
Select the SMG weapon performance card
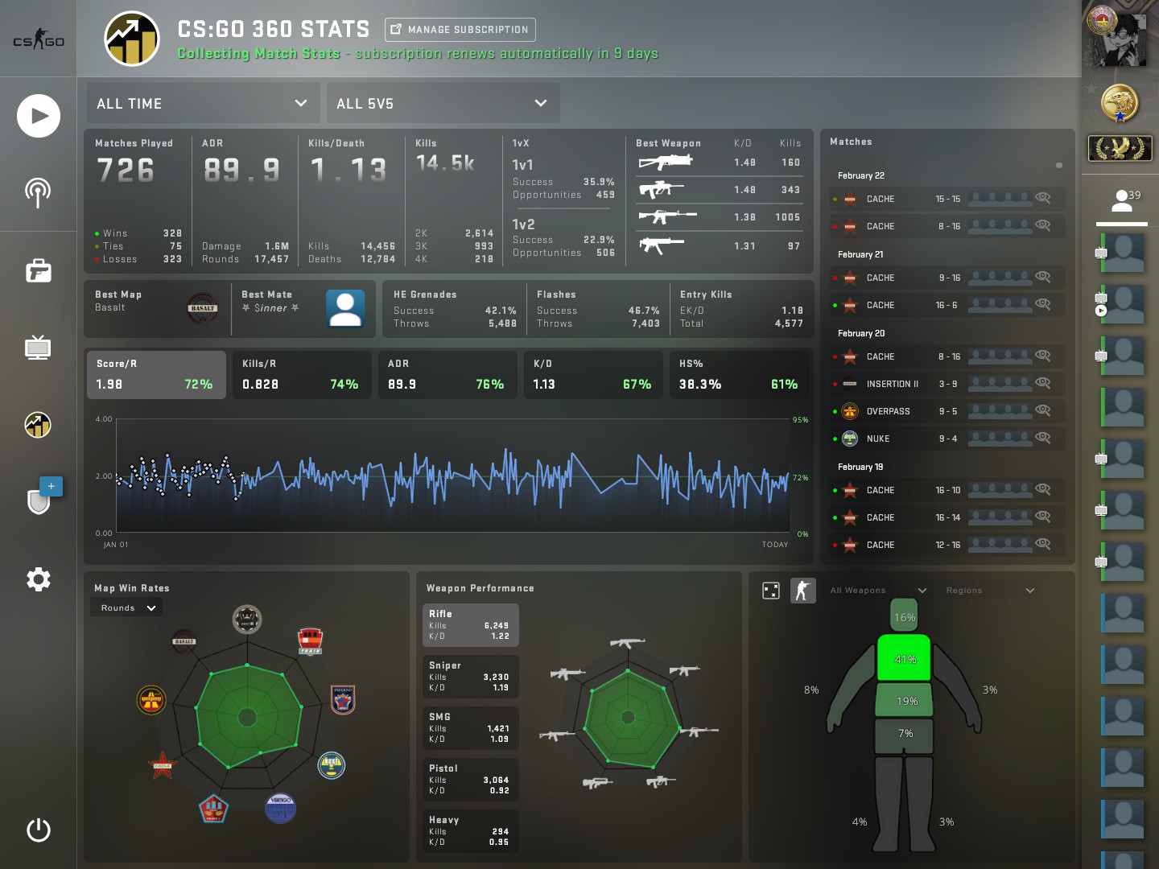point(471,728)
